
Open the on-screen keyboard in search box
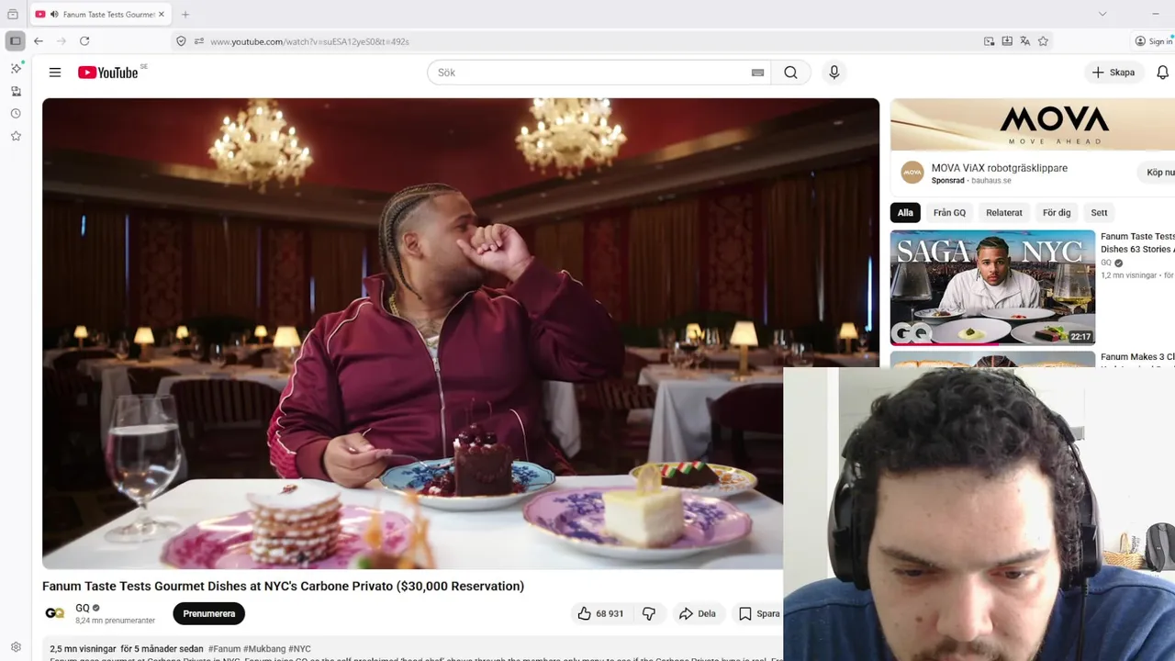[757, 73]
